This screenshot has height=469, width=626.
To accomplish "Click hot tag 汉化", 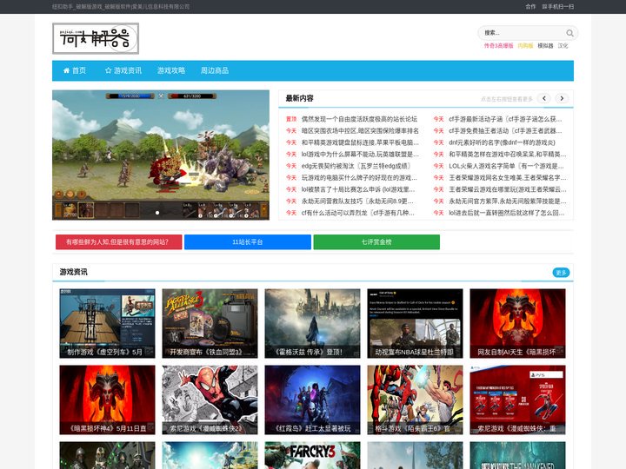I will click(x=563, y=46).
